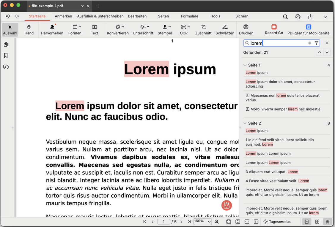Switch to Tagesmodus display mode
This screenshot has width=335, height=227.
277,222
